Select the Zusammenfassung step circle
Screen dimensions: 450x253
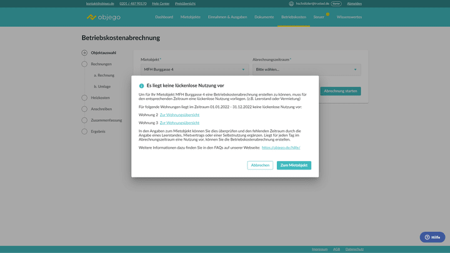point(84,120)
